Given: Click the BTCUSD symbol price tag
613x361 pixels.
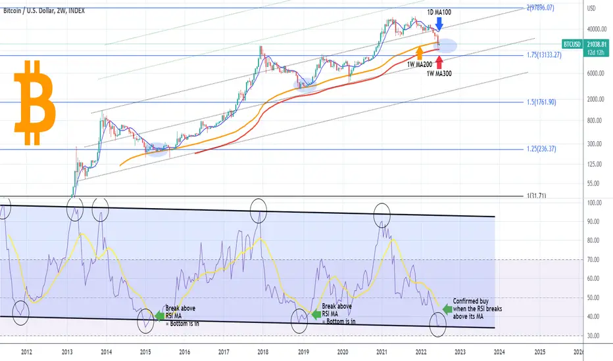Looking at the screenshot, I should [x=572, y=44].
